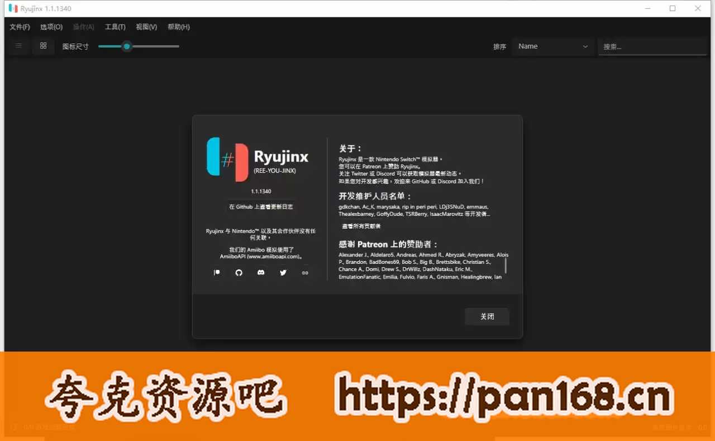Screen dimensions: 715x441
Task: Click the 感谢 Patreon 上的赞助者： heading
Action: click(389, 244)
